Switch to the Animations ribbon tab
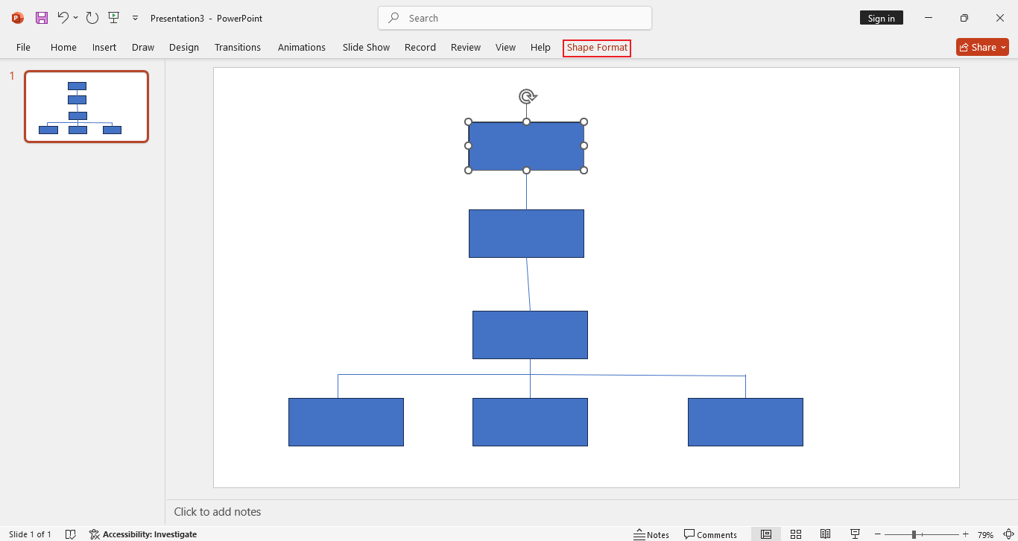The height and width of the screenshot is (541, 1018). (x=301, y=47)
